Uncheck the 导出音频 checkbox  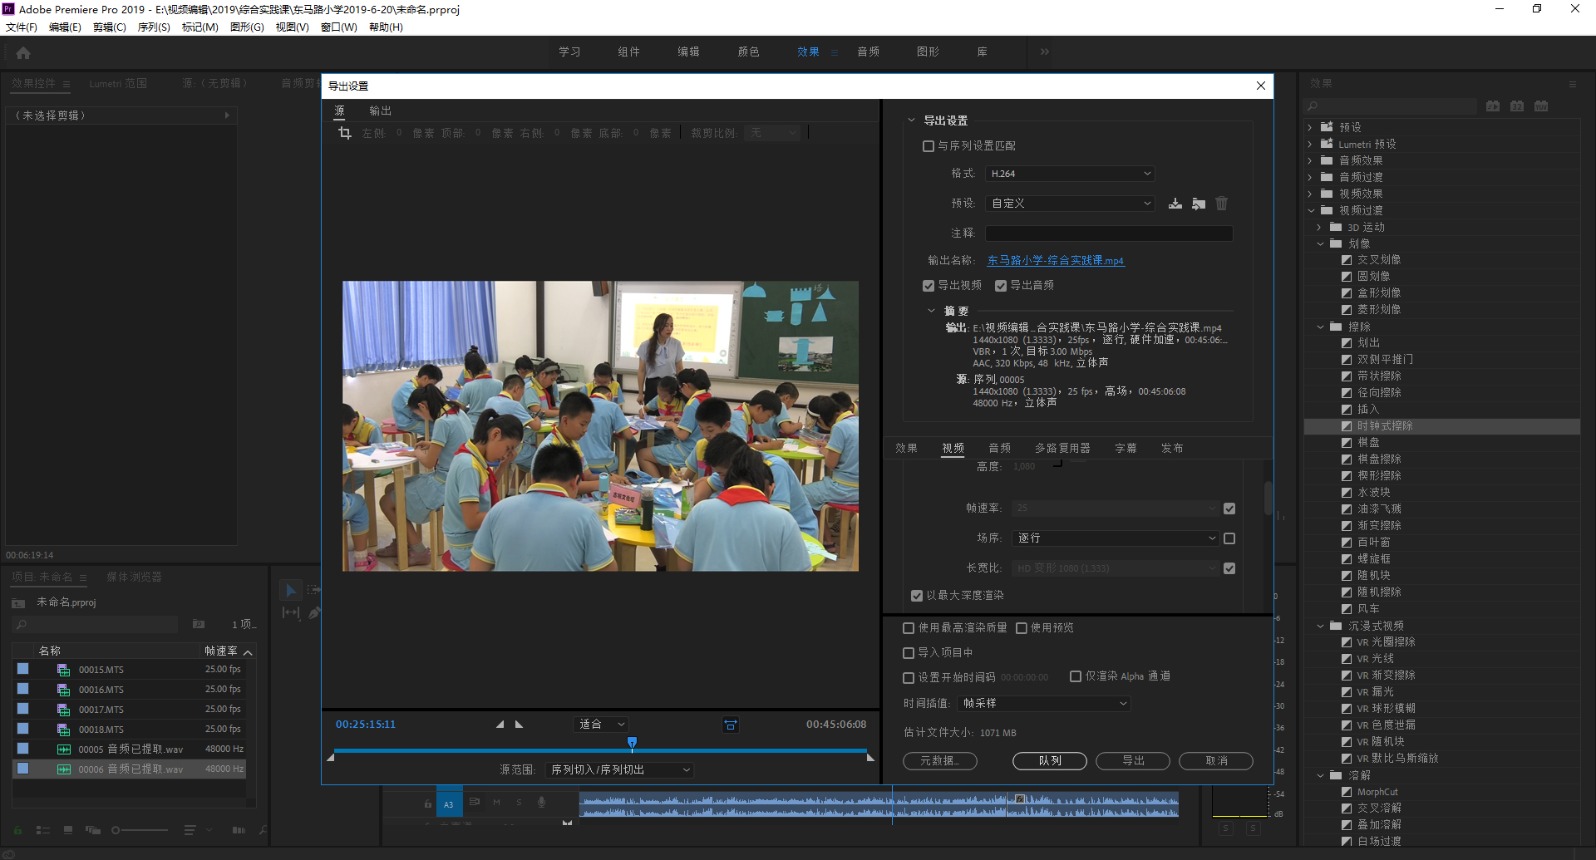click(1001, 286)
